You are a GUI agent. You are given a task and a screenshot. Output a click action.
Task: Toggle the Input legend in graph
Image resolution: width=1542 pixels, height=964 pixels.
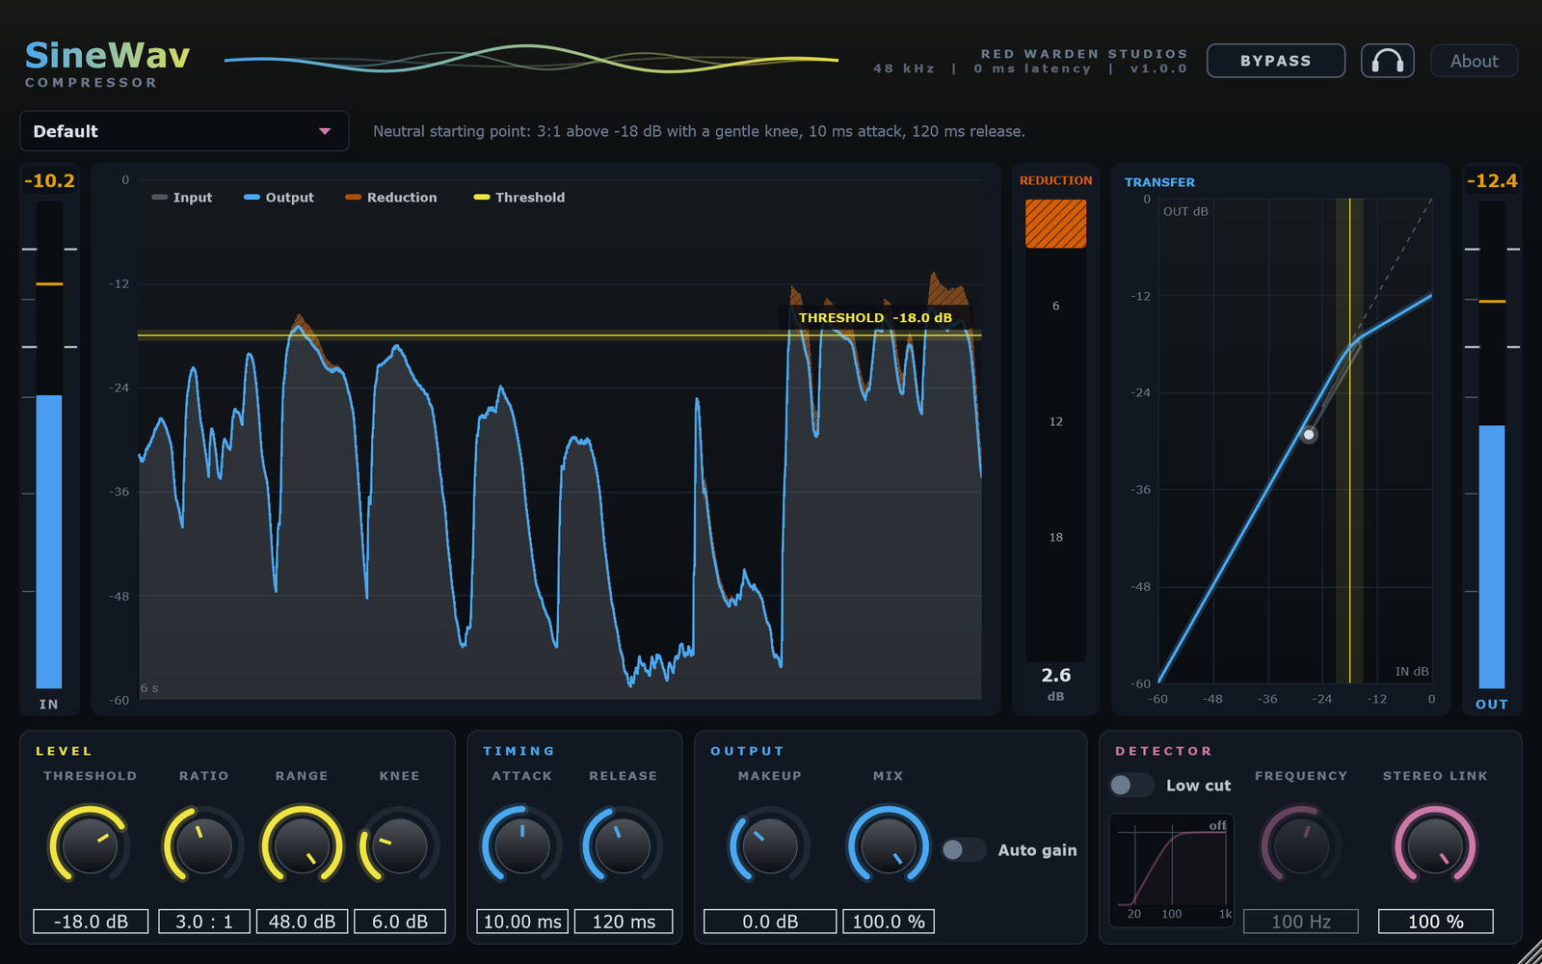click(x=182, y=198)
